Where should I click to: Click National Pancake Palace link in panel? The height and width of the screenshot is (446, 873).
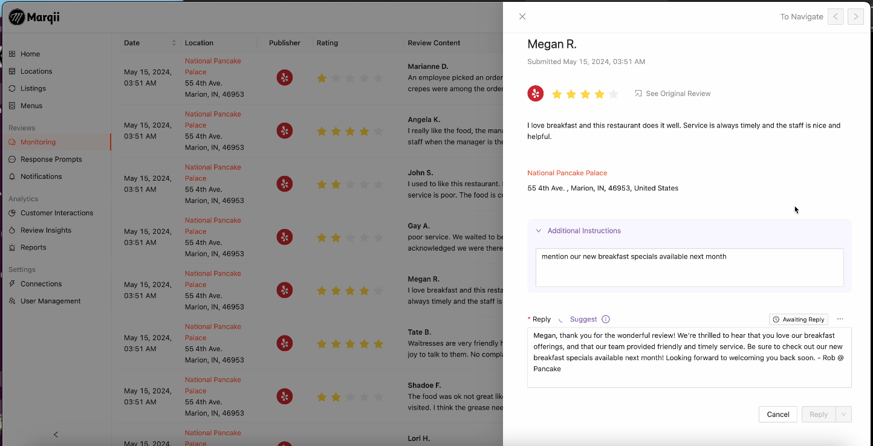coord(567,173)
